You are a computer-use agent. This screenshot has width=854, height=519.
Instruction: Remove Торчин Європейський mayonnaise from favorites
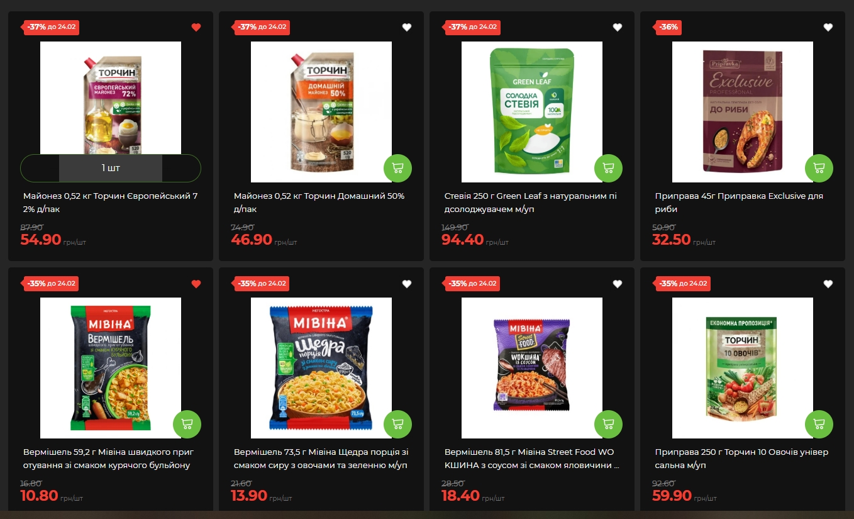click(196, 27)
